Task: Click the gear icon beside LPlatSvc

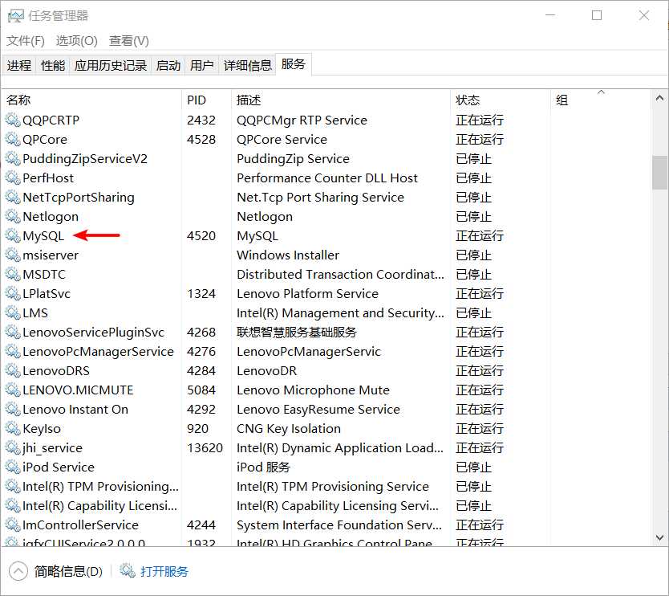Action: click(x=13, y=293)
